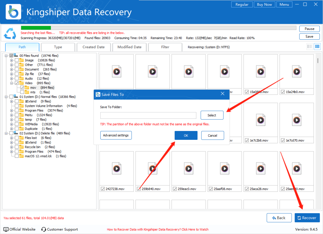Uncheck the 15a24b0.mov file checkbox

pos(283,92)
